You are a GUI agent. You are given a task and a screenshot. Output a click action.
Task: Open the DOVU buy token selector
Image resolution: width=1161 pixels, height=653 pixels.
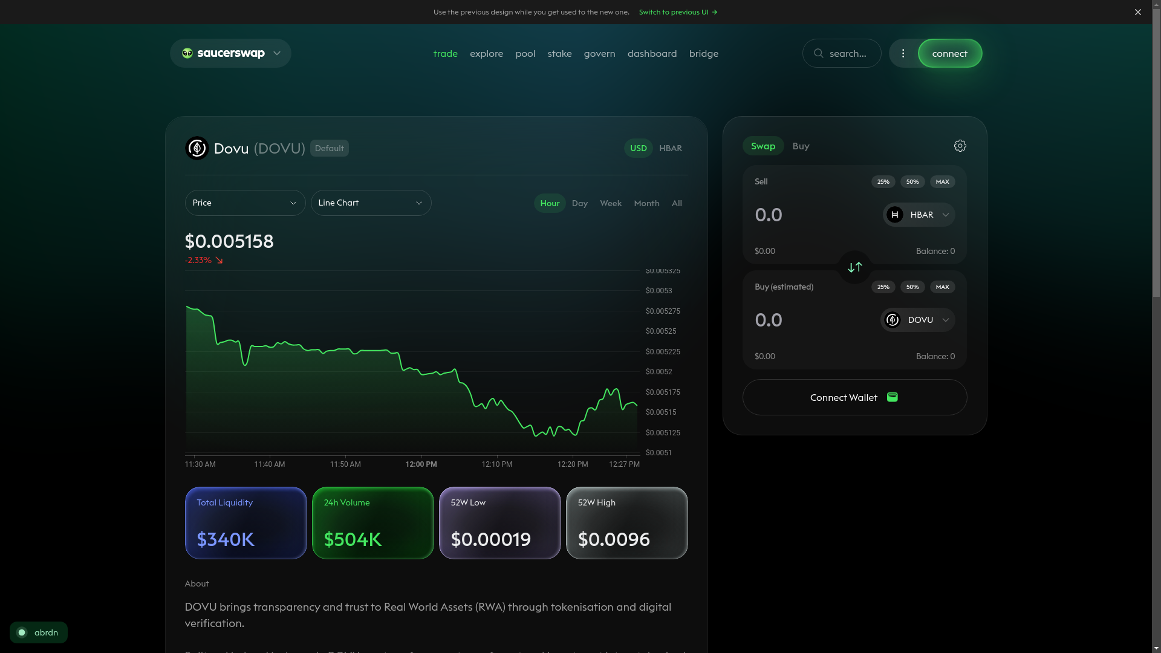(917, 320)
